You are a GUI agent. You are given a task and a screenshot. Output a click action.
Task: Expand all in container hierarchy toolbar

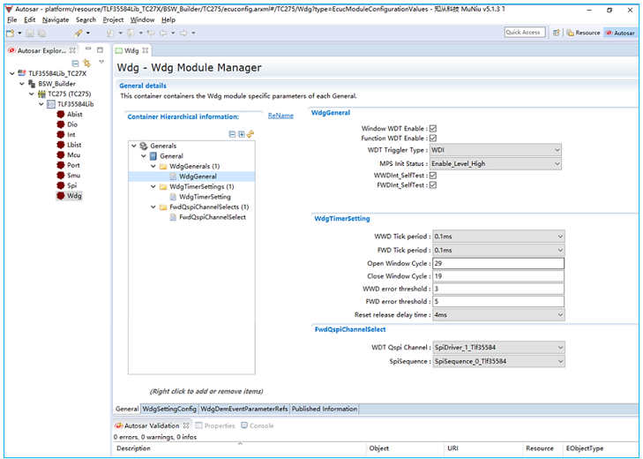pyautogui.click(x=241, y=134)
